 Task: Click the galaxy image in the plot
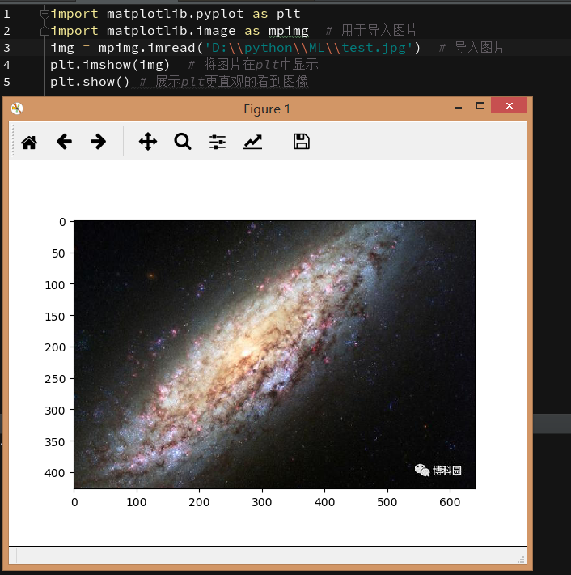[x=275, y=354]
